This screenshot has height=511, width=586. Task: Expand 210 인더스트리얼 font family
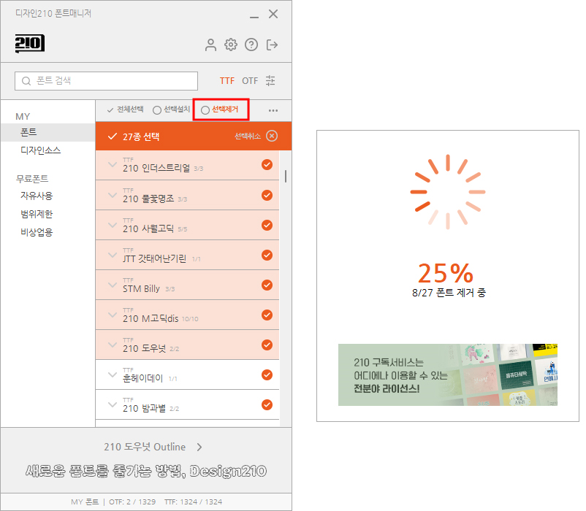(112, 164)
